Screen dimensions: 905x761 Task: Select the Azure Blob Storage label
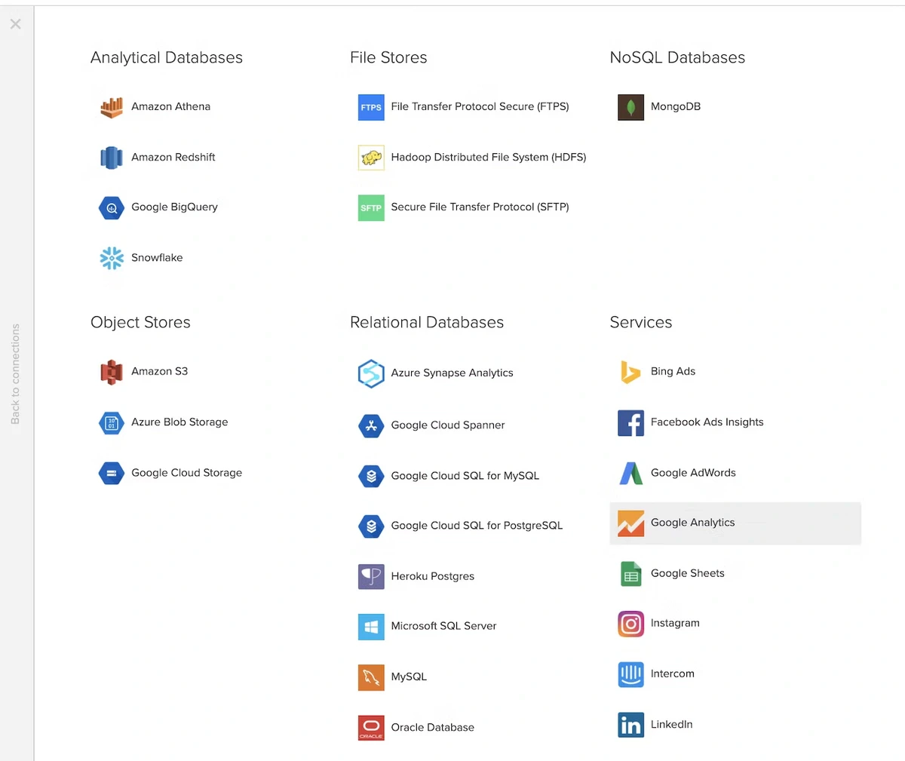click(179, 422)
